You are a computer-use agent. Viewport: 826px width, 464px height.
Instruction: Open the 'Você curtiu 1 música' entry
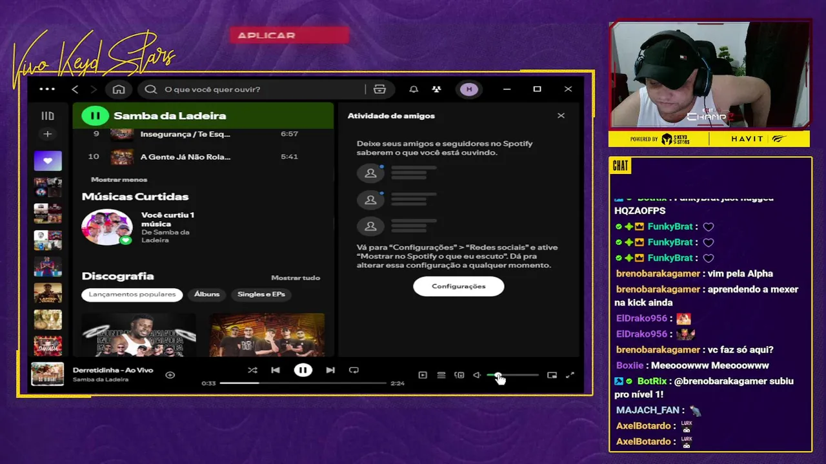(x=168, y=219)
